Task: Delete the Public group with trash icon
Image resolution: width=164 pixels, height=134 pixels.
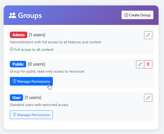Action: pyautogui.click(x=148, y=64)
